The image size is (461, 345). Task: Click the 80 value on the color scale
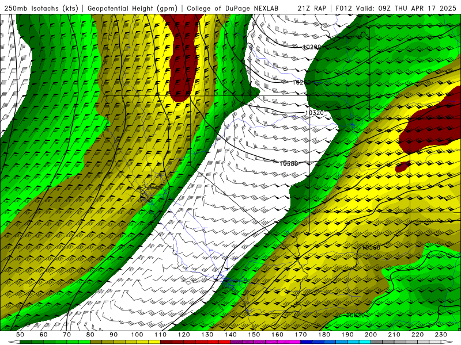click(90, 335)
